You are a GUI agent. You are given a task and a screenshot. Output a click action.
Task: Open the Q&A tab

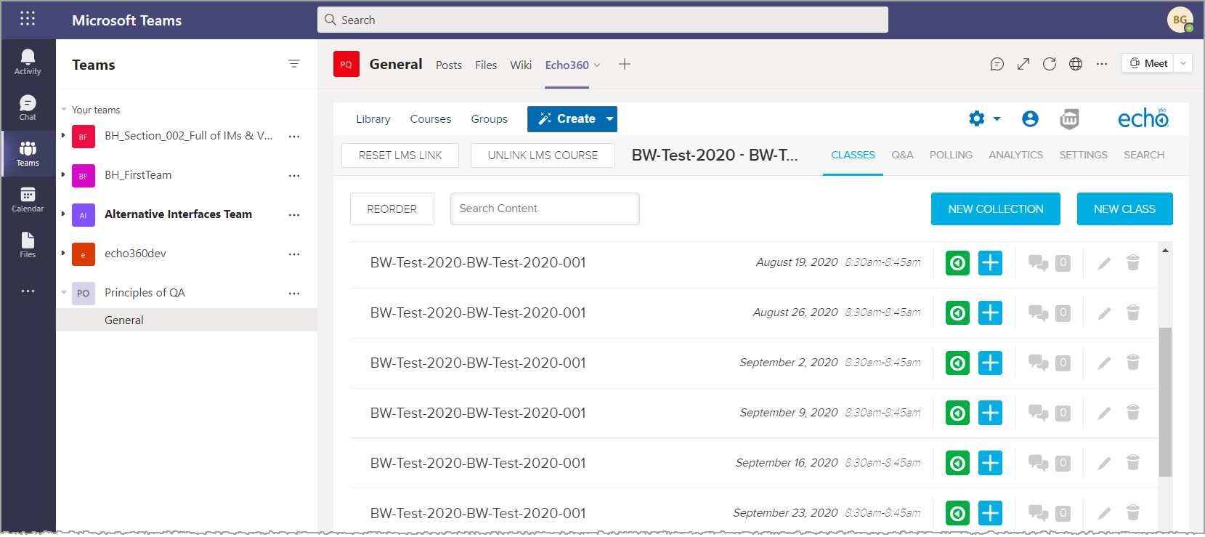[902, 155]
